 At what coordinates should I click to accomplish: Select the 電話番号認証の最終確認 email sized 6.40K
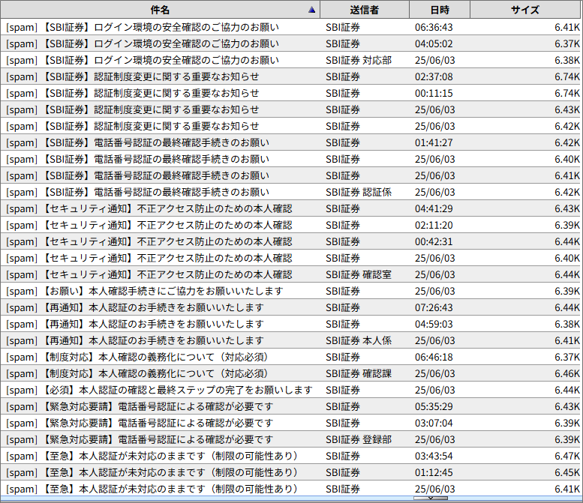290,159
